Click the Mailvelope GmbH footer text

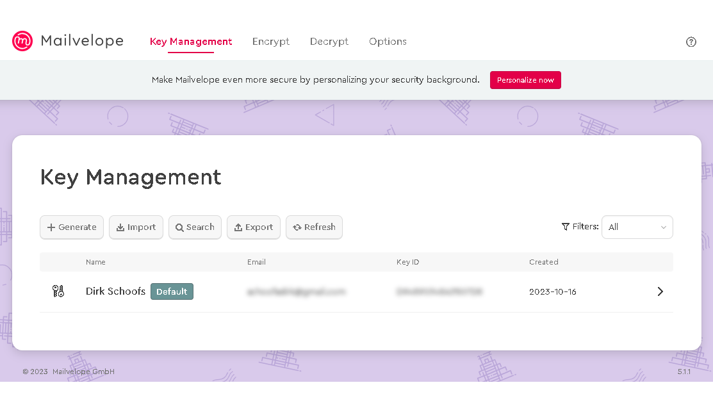point(83,372)
